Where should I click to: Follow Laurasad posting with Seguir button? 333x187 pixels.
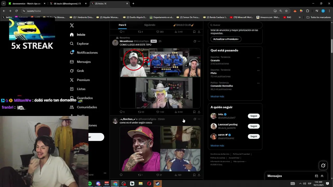click(254, 126)
